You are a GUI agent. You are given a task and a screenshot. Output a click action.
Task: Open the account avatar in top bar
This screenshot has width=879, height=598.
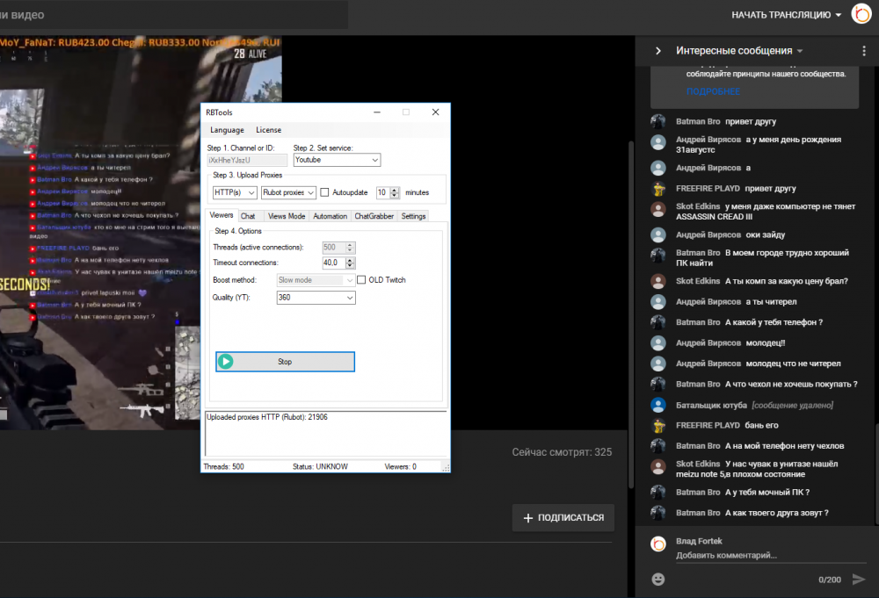[x=861, y=15]
